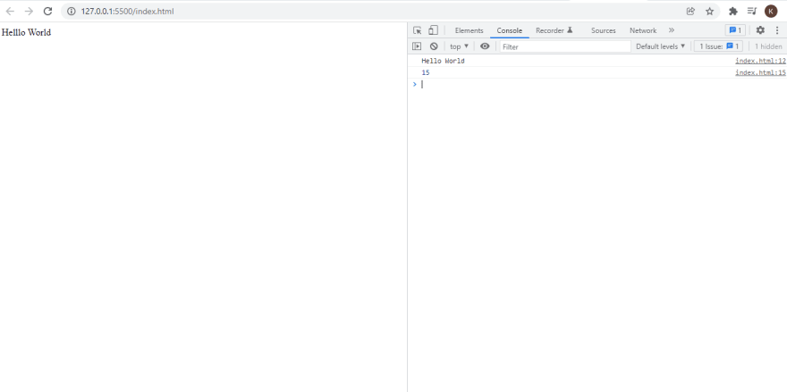Click the address bar URL
The height and width of the screenshot is (392, 787).
pyautogui.click(x=128, y=11)
